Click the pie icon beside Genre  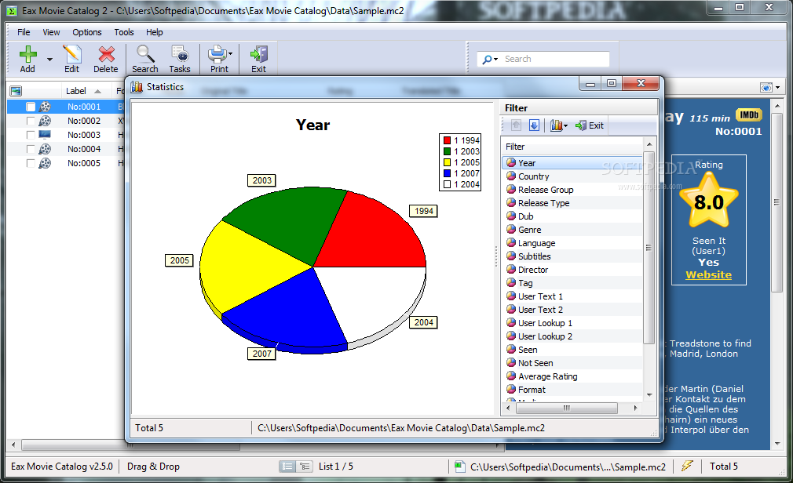pyautogui.click(x=511, y=230)
